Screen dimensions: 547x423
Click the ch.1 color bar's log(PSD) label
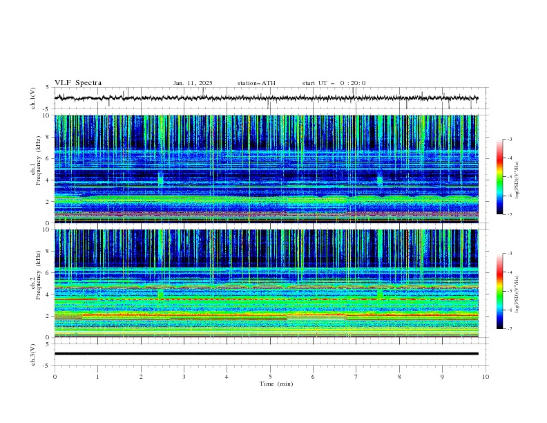[517, 180]
